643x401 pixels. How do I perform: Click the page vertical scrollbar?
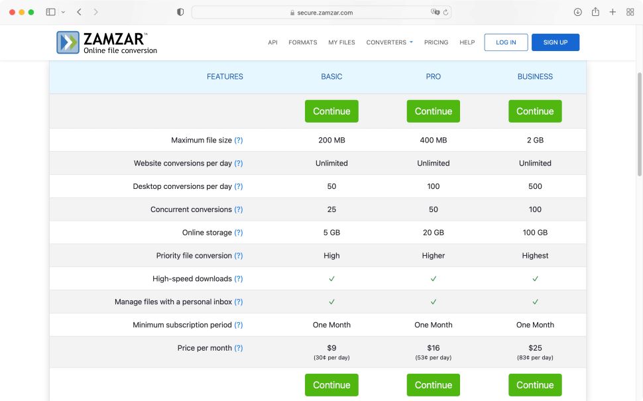point(639,124)
